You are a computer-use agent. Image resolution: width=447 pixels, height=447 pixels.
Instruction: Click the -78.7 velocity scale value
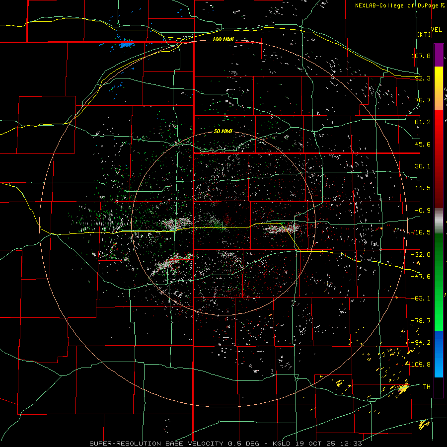421,321
